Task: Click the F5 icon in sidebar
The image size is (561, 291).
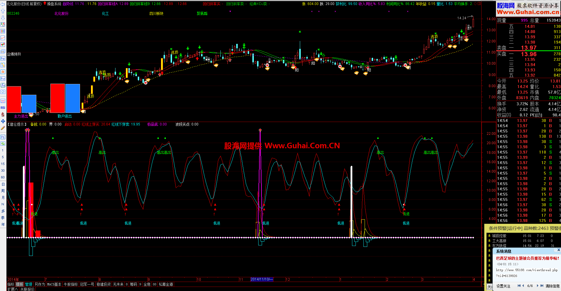Action: pyautogui.click(x=3, y=137)
